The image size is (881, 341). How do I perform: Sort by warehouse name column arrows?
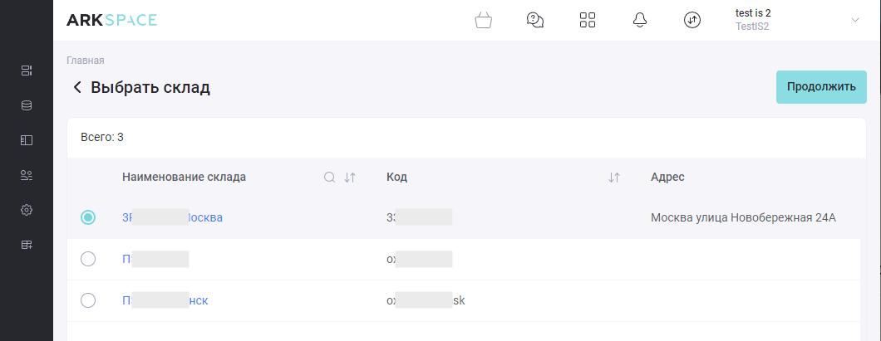point(349,178)
